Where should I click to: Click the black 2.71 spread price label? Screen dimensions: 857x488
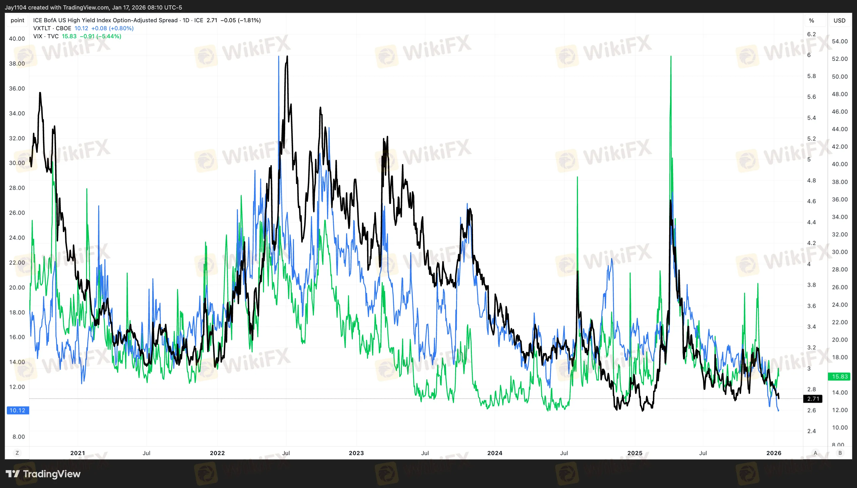(813, 399)
